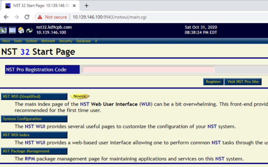Select the NST 32 Start Page browser tab
Screen dimensions: 268x167
click(41, 6)
